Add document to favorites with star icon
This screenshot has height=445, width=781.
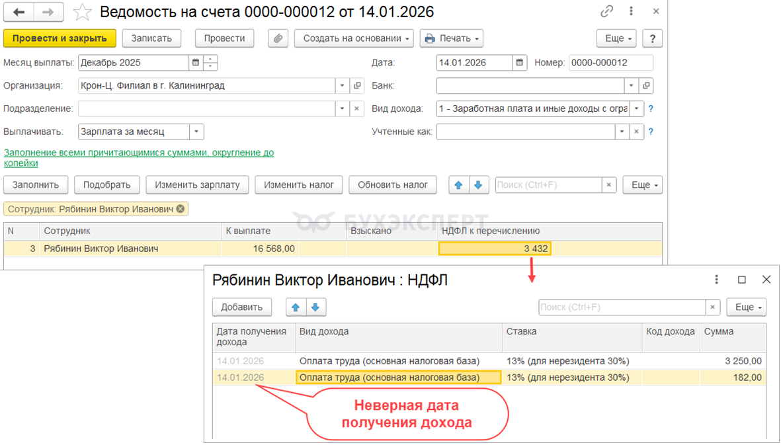click(82, 12)
